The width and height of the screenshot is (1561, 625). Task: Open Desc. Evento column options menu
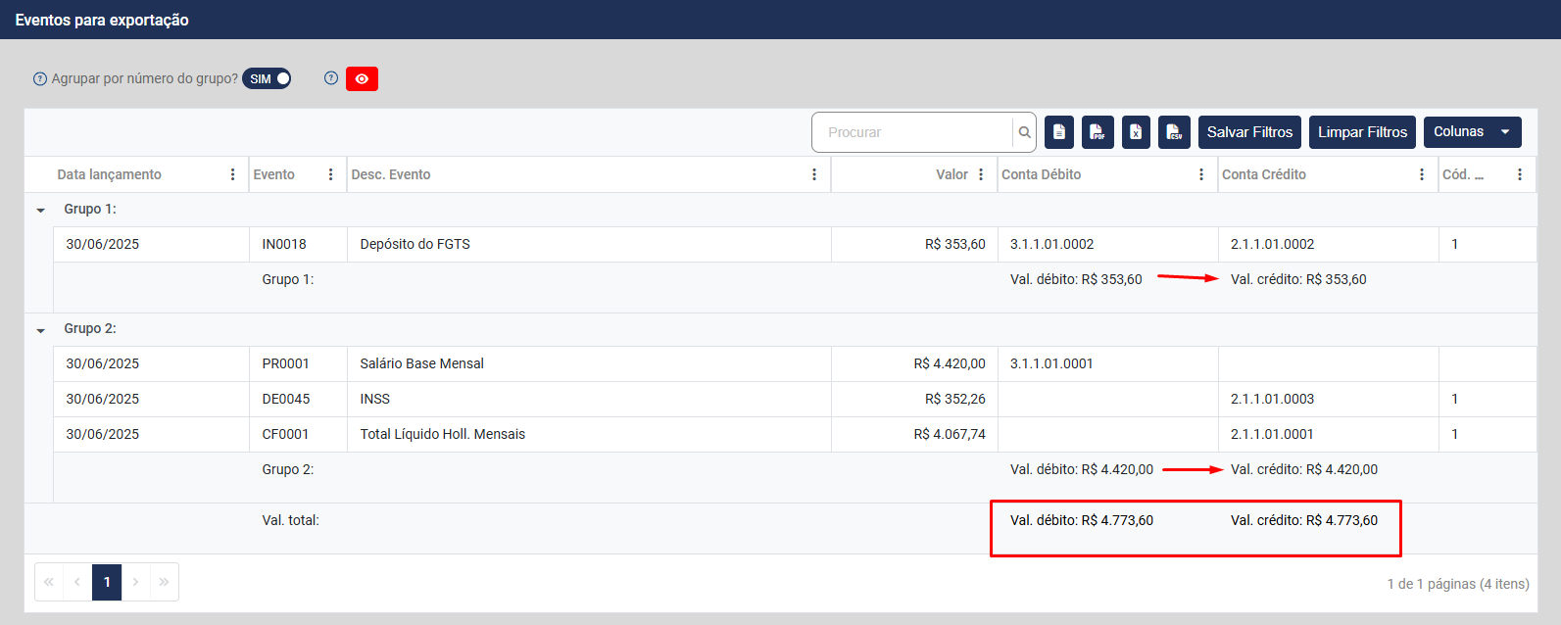pos(814,174)
